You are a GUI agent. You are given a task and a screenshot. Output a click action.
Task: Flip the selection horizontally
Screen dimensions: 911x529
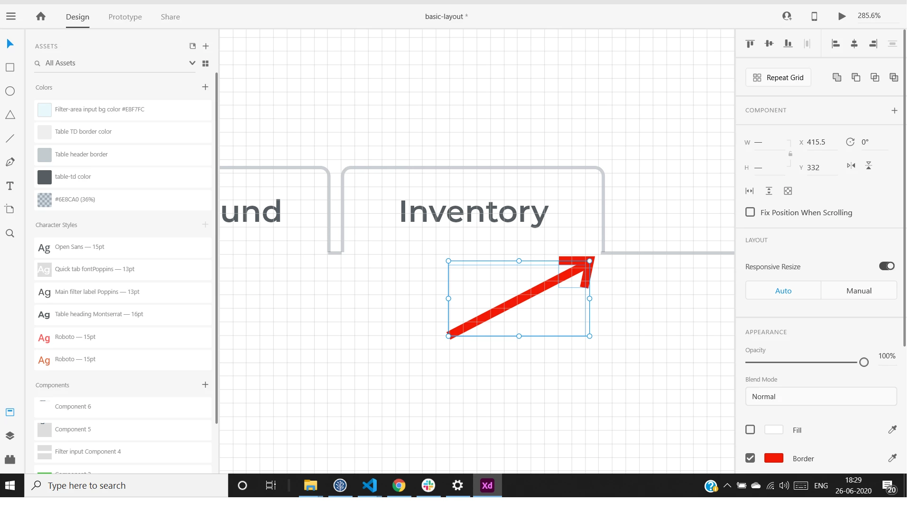[851, 165]
